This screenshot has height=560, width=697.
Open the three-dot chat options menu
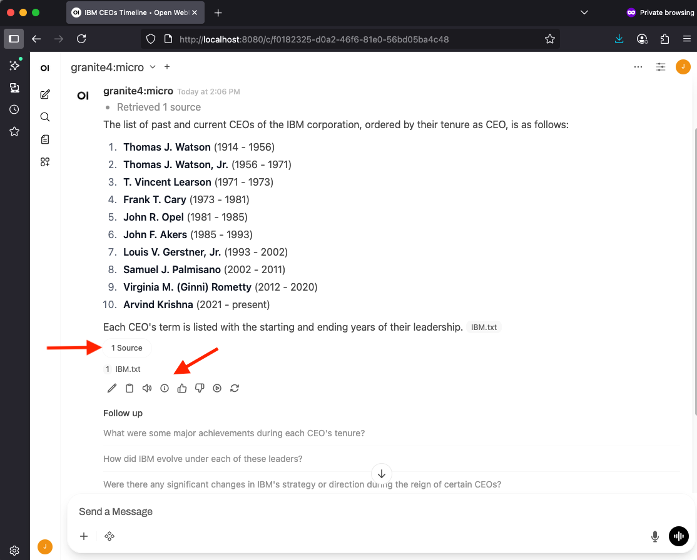click(638, 67)
